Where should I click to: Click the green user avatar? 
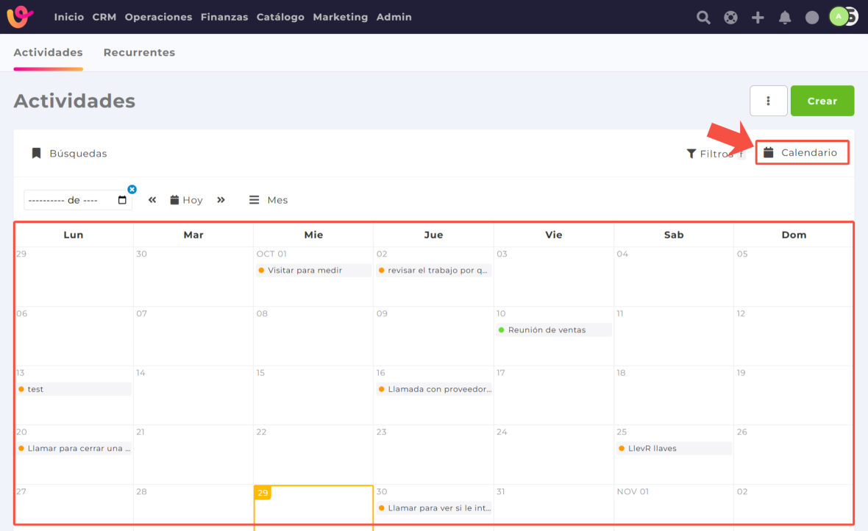coord(839,16)
